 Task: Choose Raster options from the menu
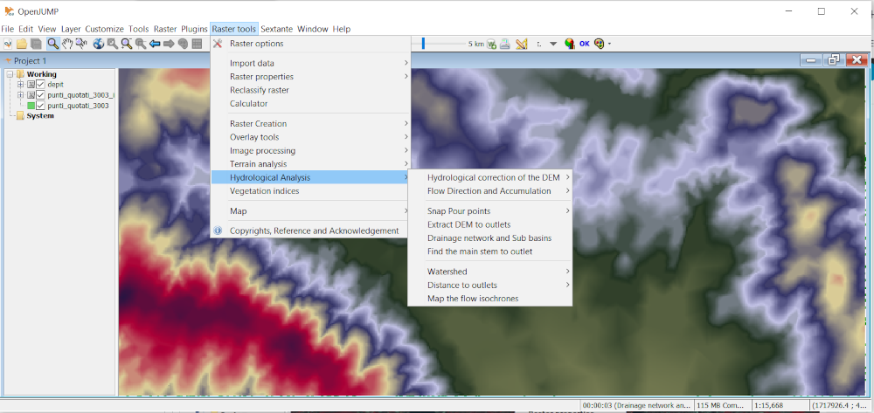tap(310, 44)
